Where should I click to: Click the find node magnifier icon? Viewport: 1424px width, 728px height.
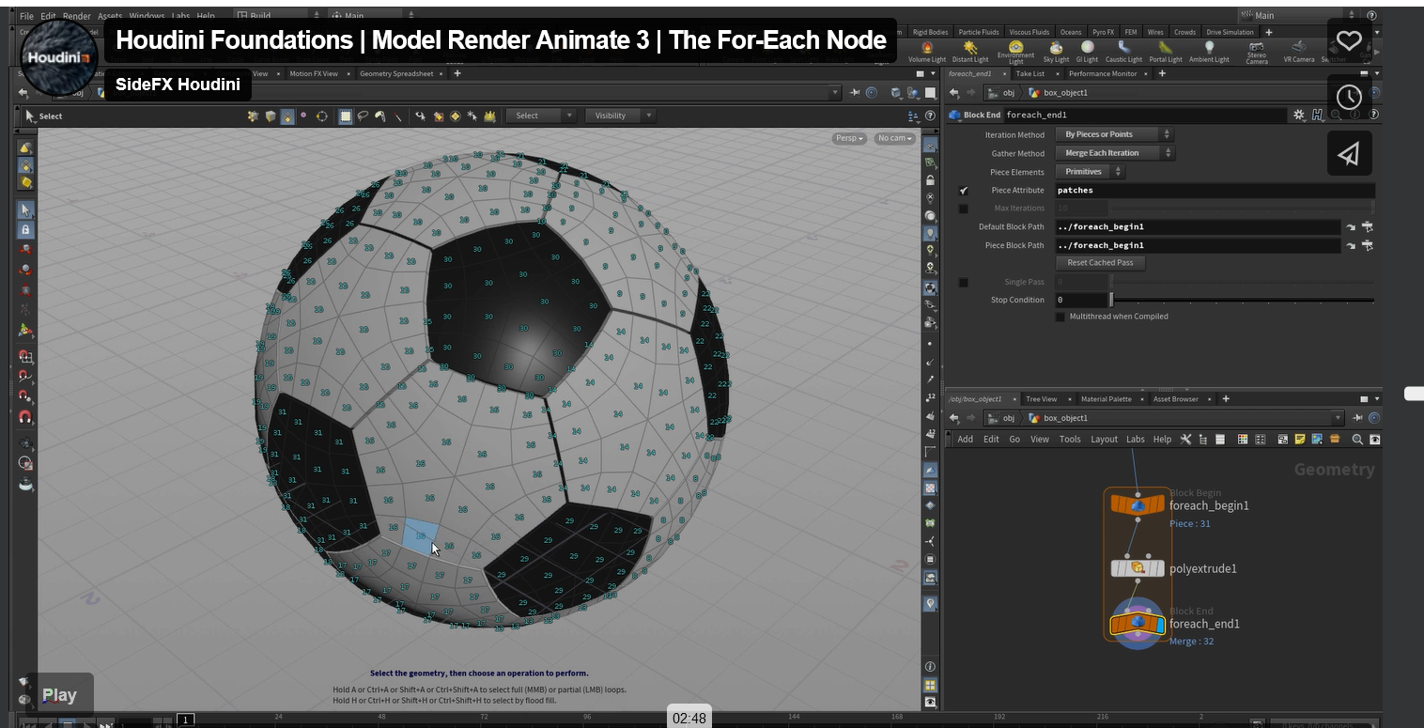1357,439
